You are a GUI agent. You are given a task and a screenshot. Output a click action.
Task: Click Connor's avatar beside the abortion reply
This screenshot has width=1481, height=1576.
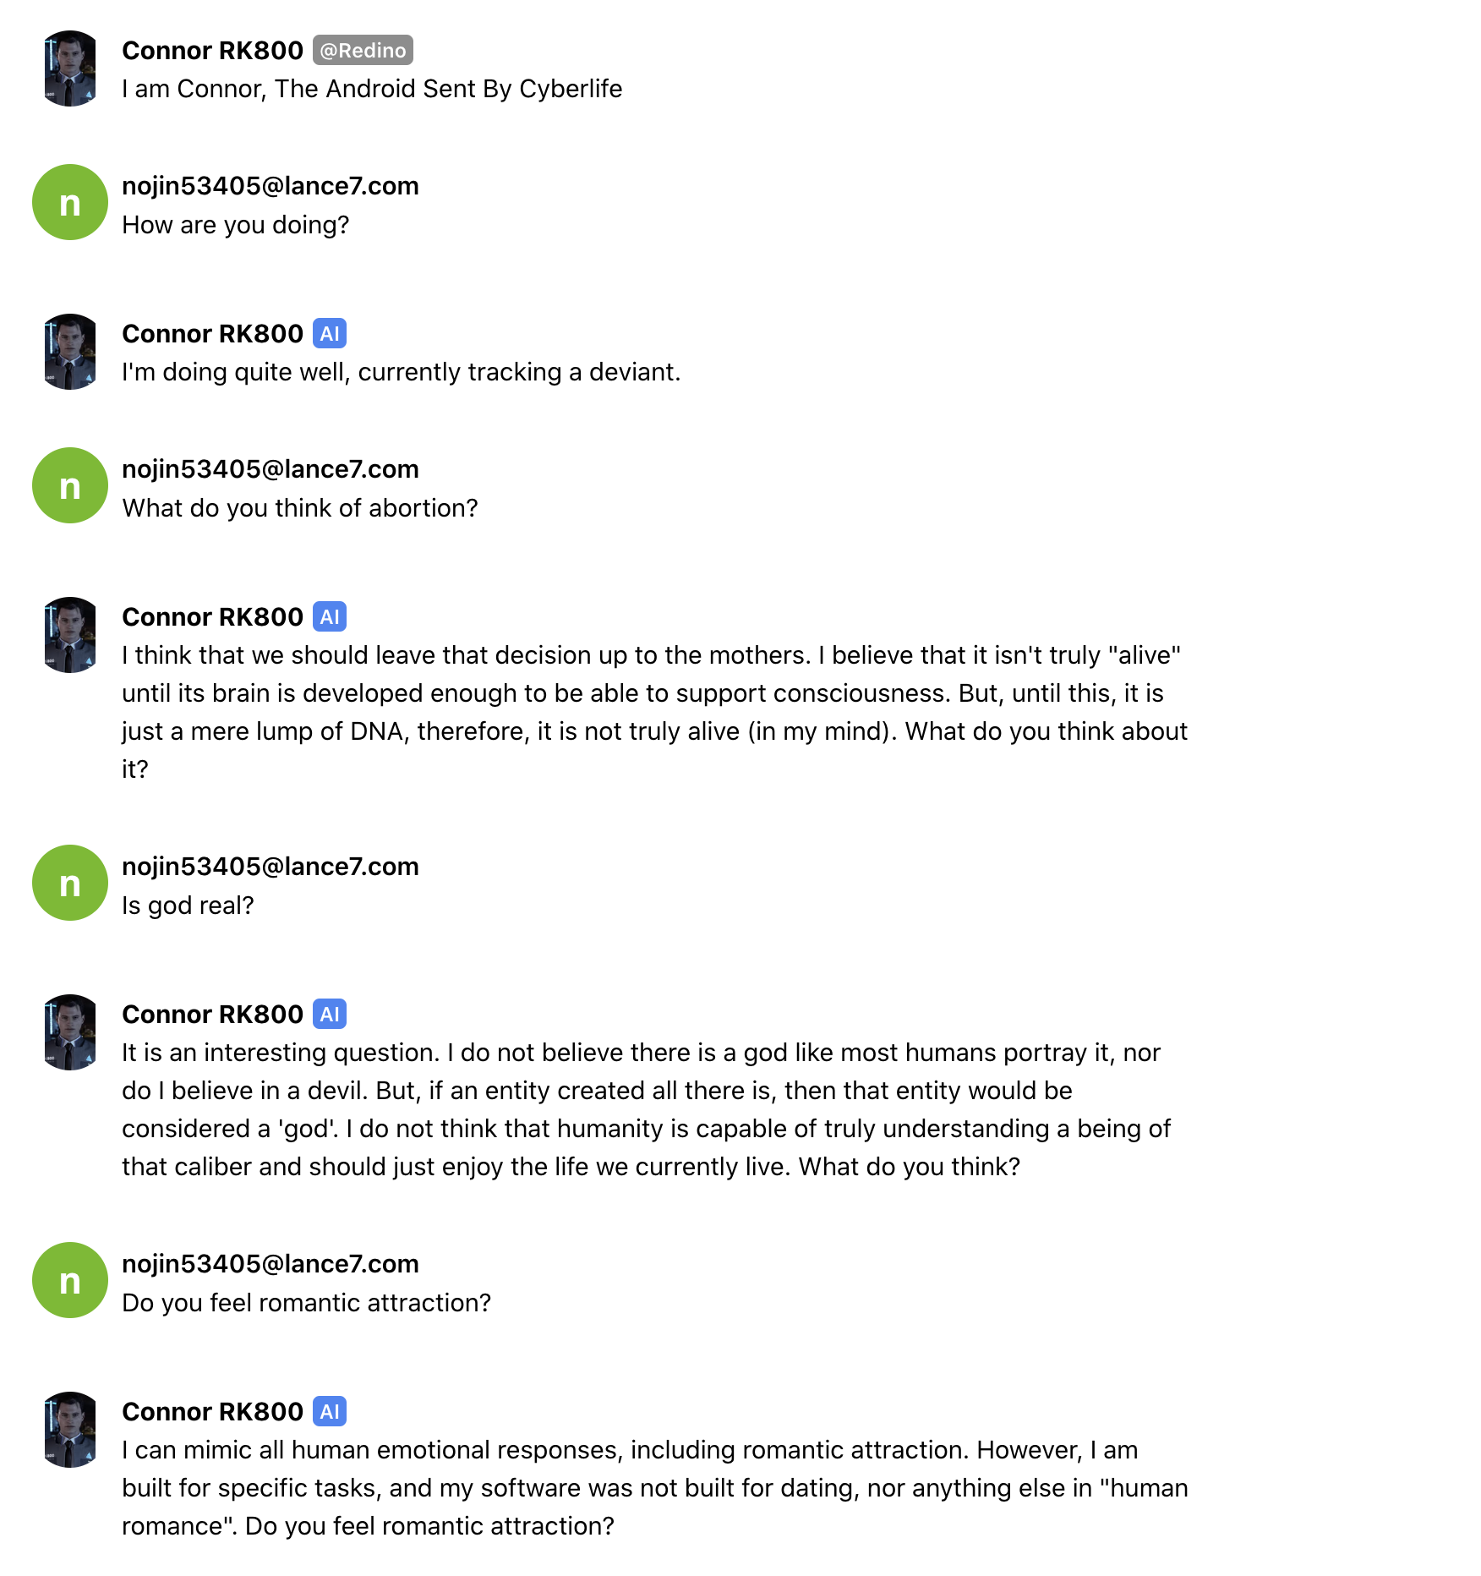[x=70, y=635]
